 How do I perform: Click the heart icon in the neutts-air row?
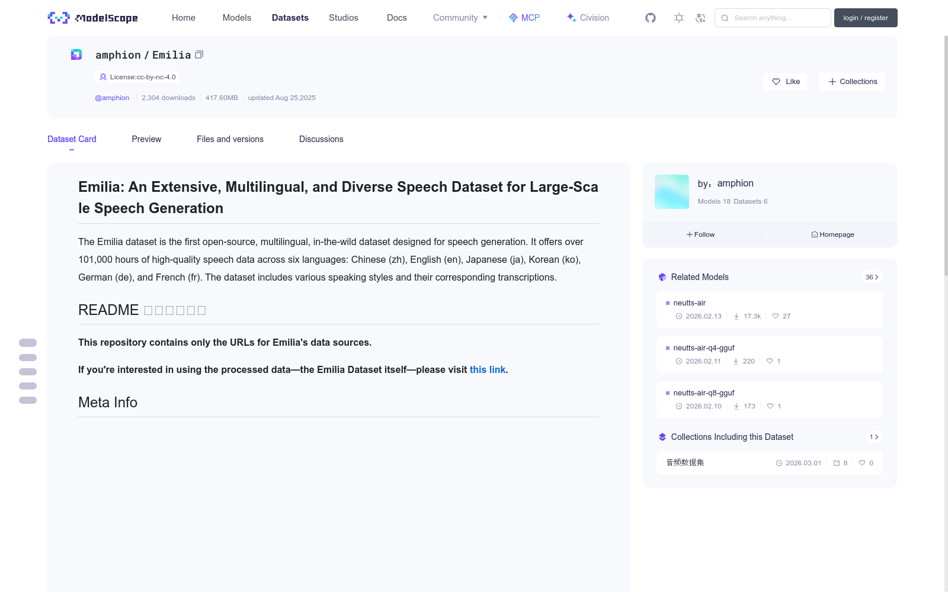(x=776, y=316)
